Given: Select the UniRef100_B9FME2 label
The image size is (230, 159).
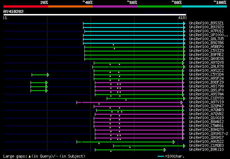Looking at the screenshot, I should (206, 55).
